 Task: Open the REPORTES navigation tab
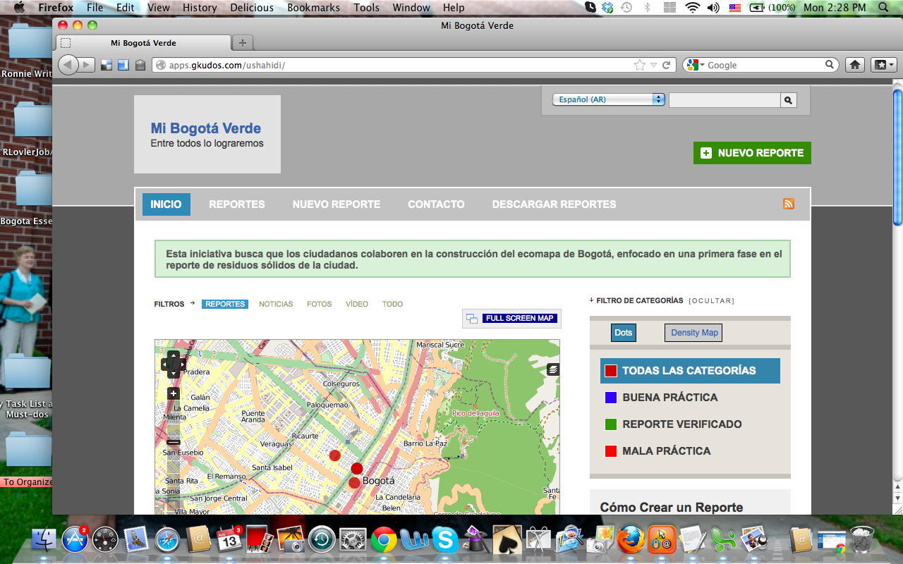click(x=237, y=204)
